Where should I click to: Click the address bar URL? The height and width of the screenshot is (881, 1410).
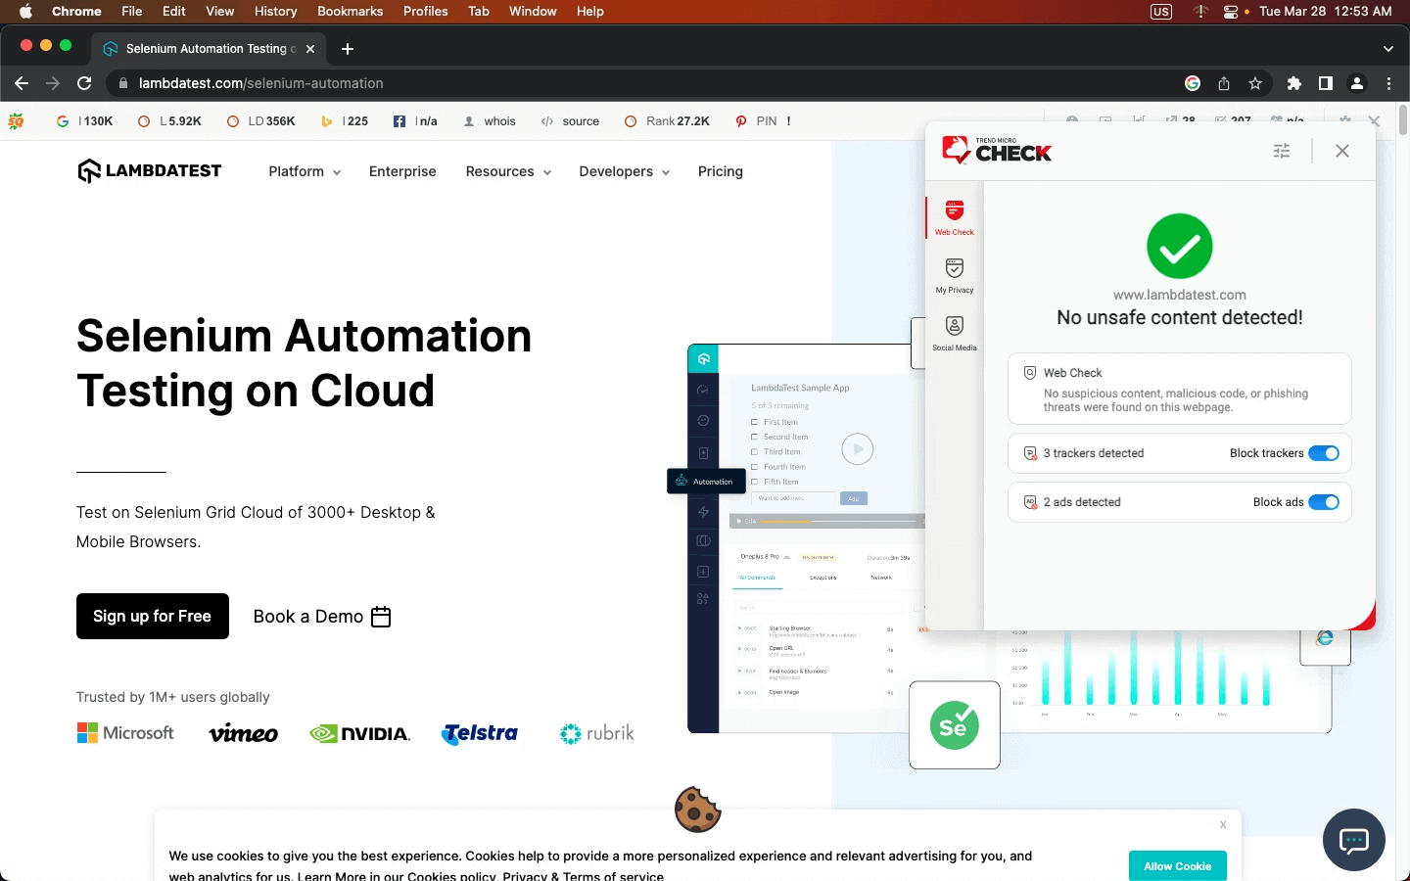click(261, 83)
